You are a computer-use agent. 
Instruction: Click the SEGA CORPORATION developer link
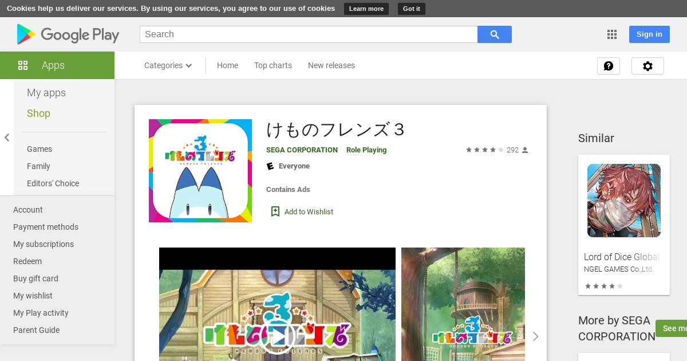click(x=302, y=150)
